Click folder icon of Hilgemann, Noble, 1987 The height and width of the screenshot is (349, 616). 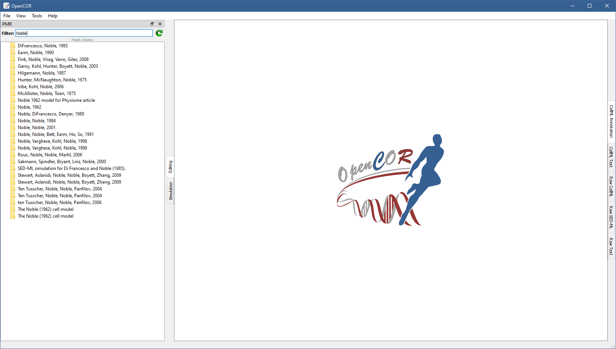point(12,73)
